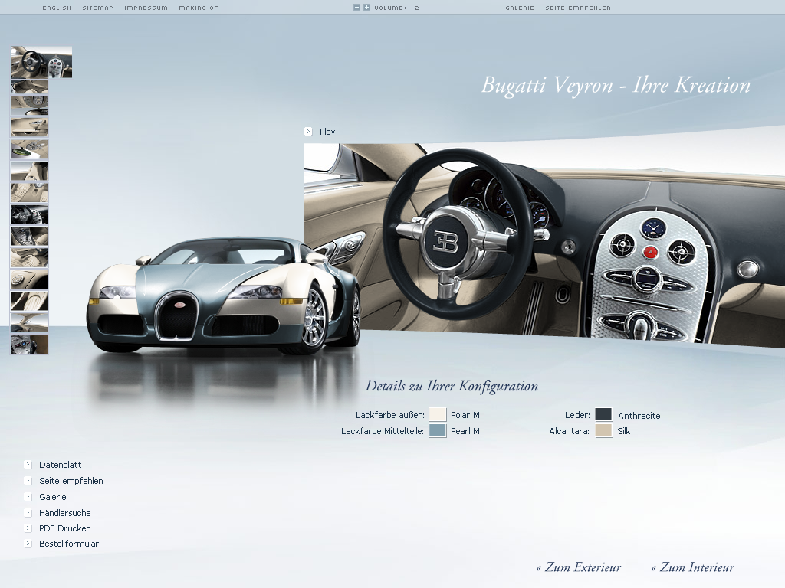This screenshot has height=588, width=785.
Task: Go back to Zum Exterieur
Action: coord(579,567)
